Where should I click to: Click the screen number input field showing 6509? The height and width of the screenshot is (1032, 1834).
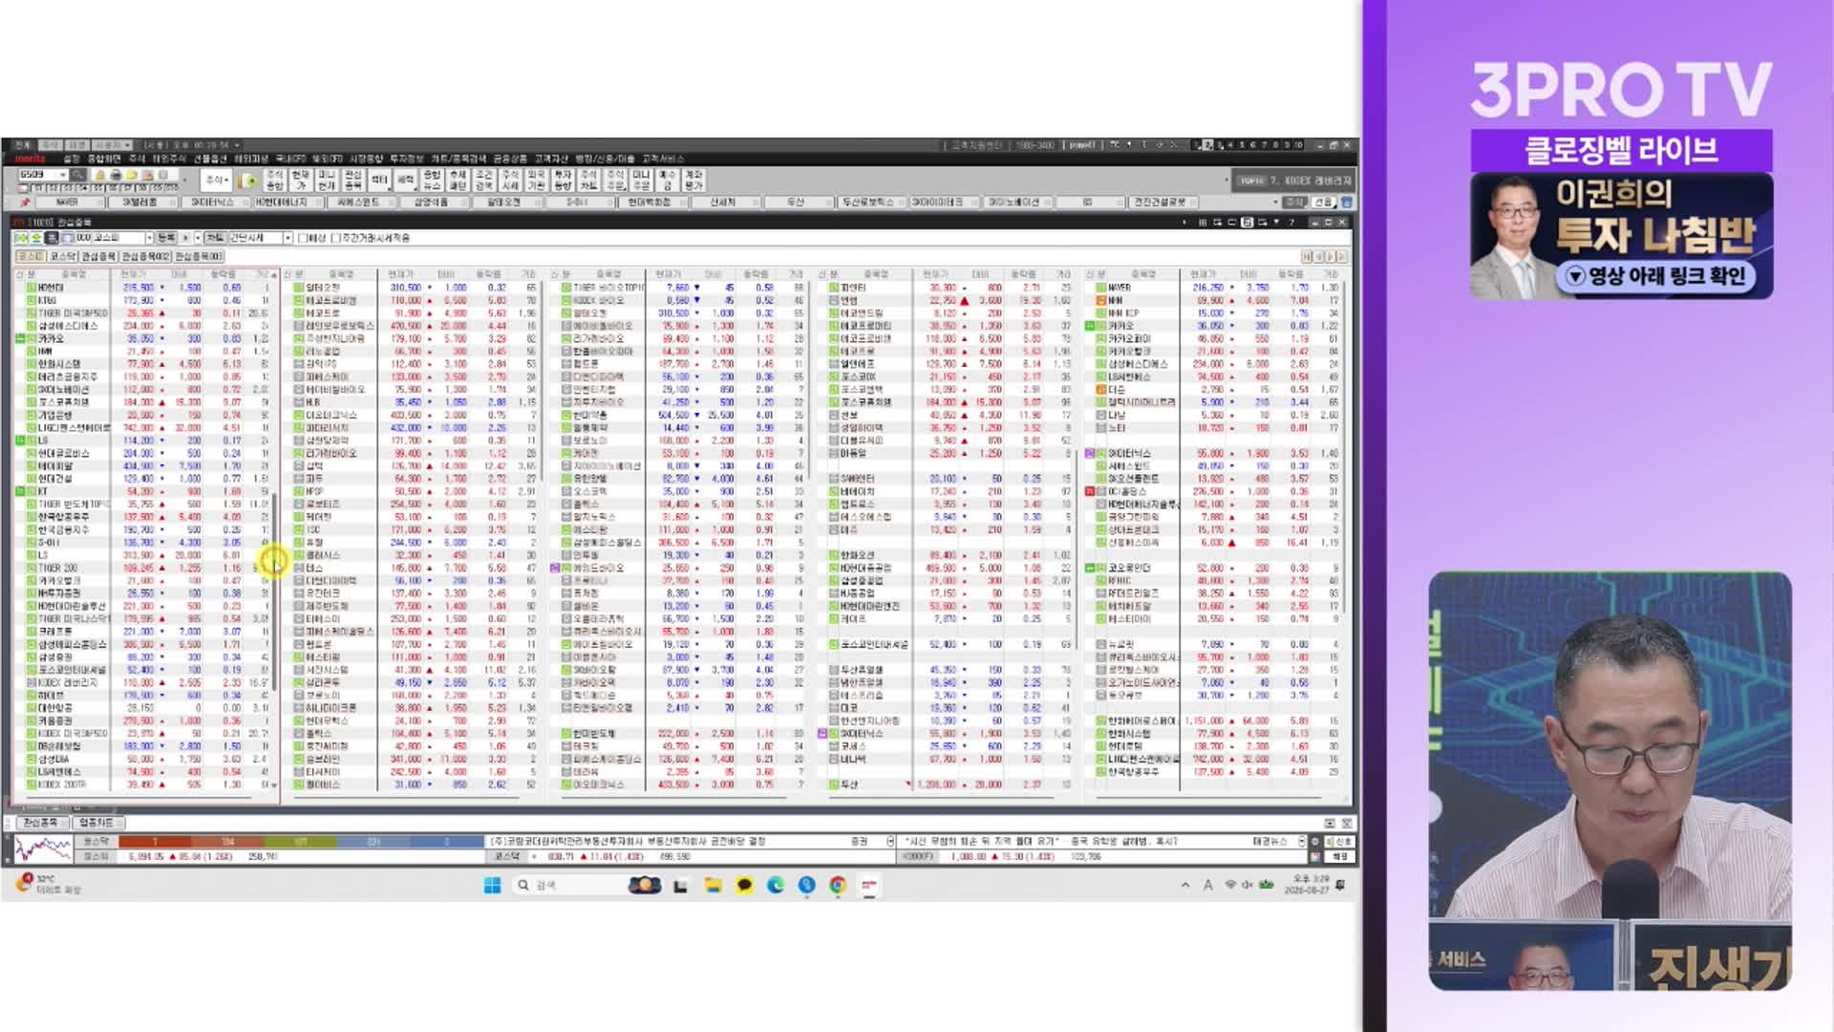pos(39,175)
